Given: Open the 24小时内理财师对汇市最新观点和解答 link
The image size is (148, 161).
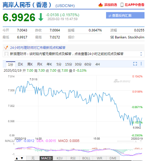Looking at the screenshot, I should [x=38, y=48].
